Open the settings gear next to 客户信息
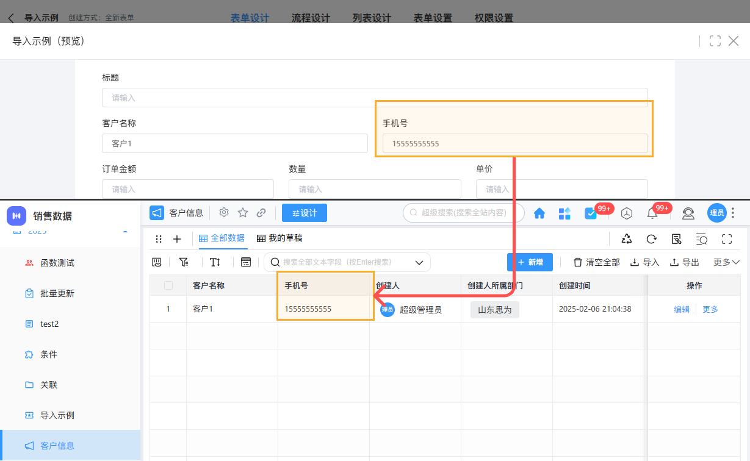Screen dimensions: 750x461 (x=223, y=212)
